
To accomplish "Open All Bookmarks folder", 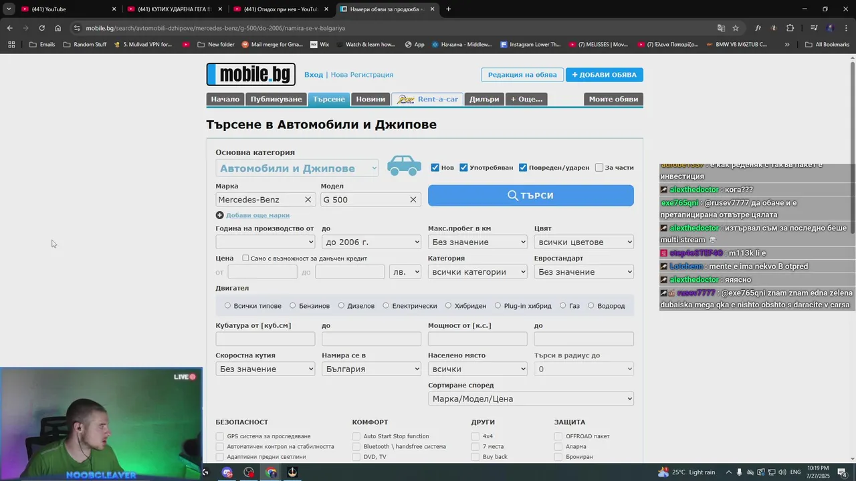I will point(827,45).
